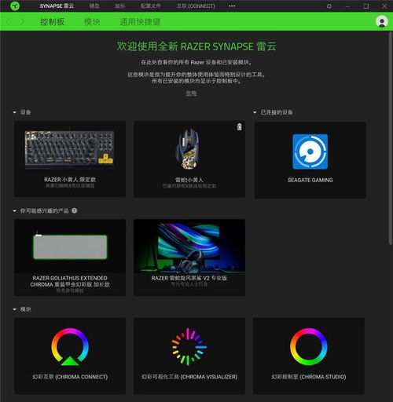Open the settings gear icon
393x402 pixels.
point(329,6)
